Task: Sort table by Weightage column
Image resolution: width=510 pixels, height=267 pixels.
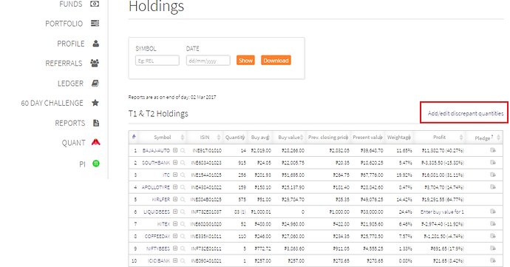Action: (x=399, y=138)
